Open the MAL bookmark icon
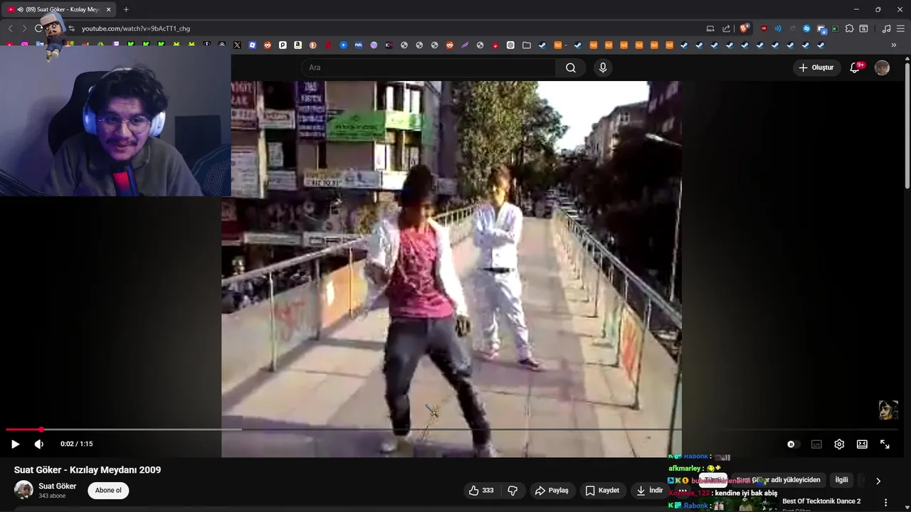Screen dimensions: 911x512 [359, 45]
